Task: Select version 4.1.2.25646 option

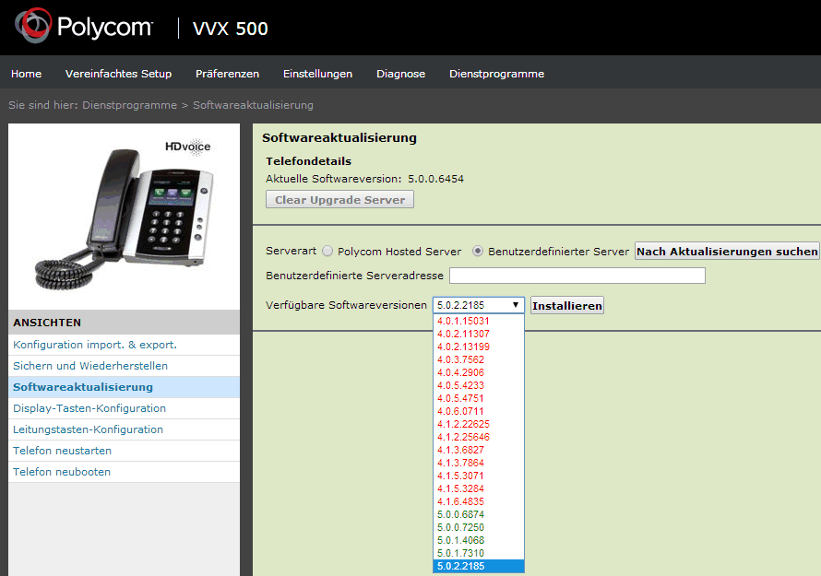Action: pos(479,437)
